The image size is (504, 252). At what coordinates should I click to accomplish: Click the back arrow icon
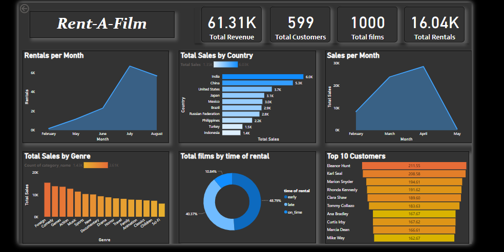[24, 9]
